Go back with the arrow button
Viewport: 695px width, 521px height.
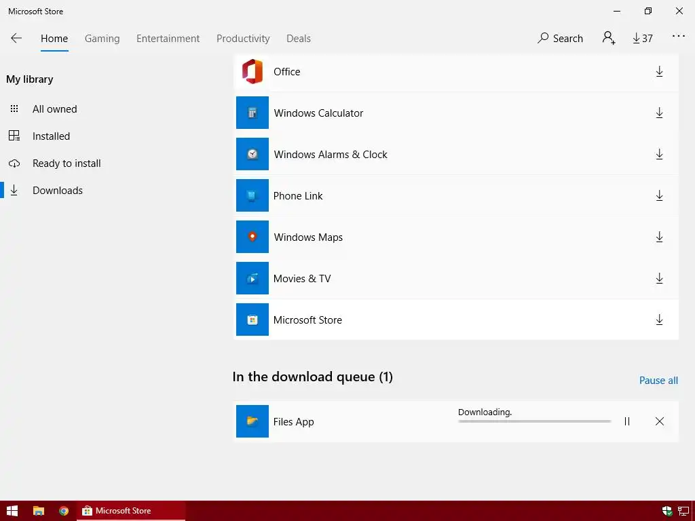[16, 38]
